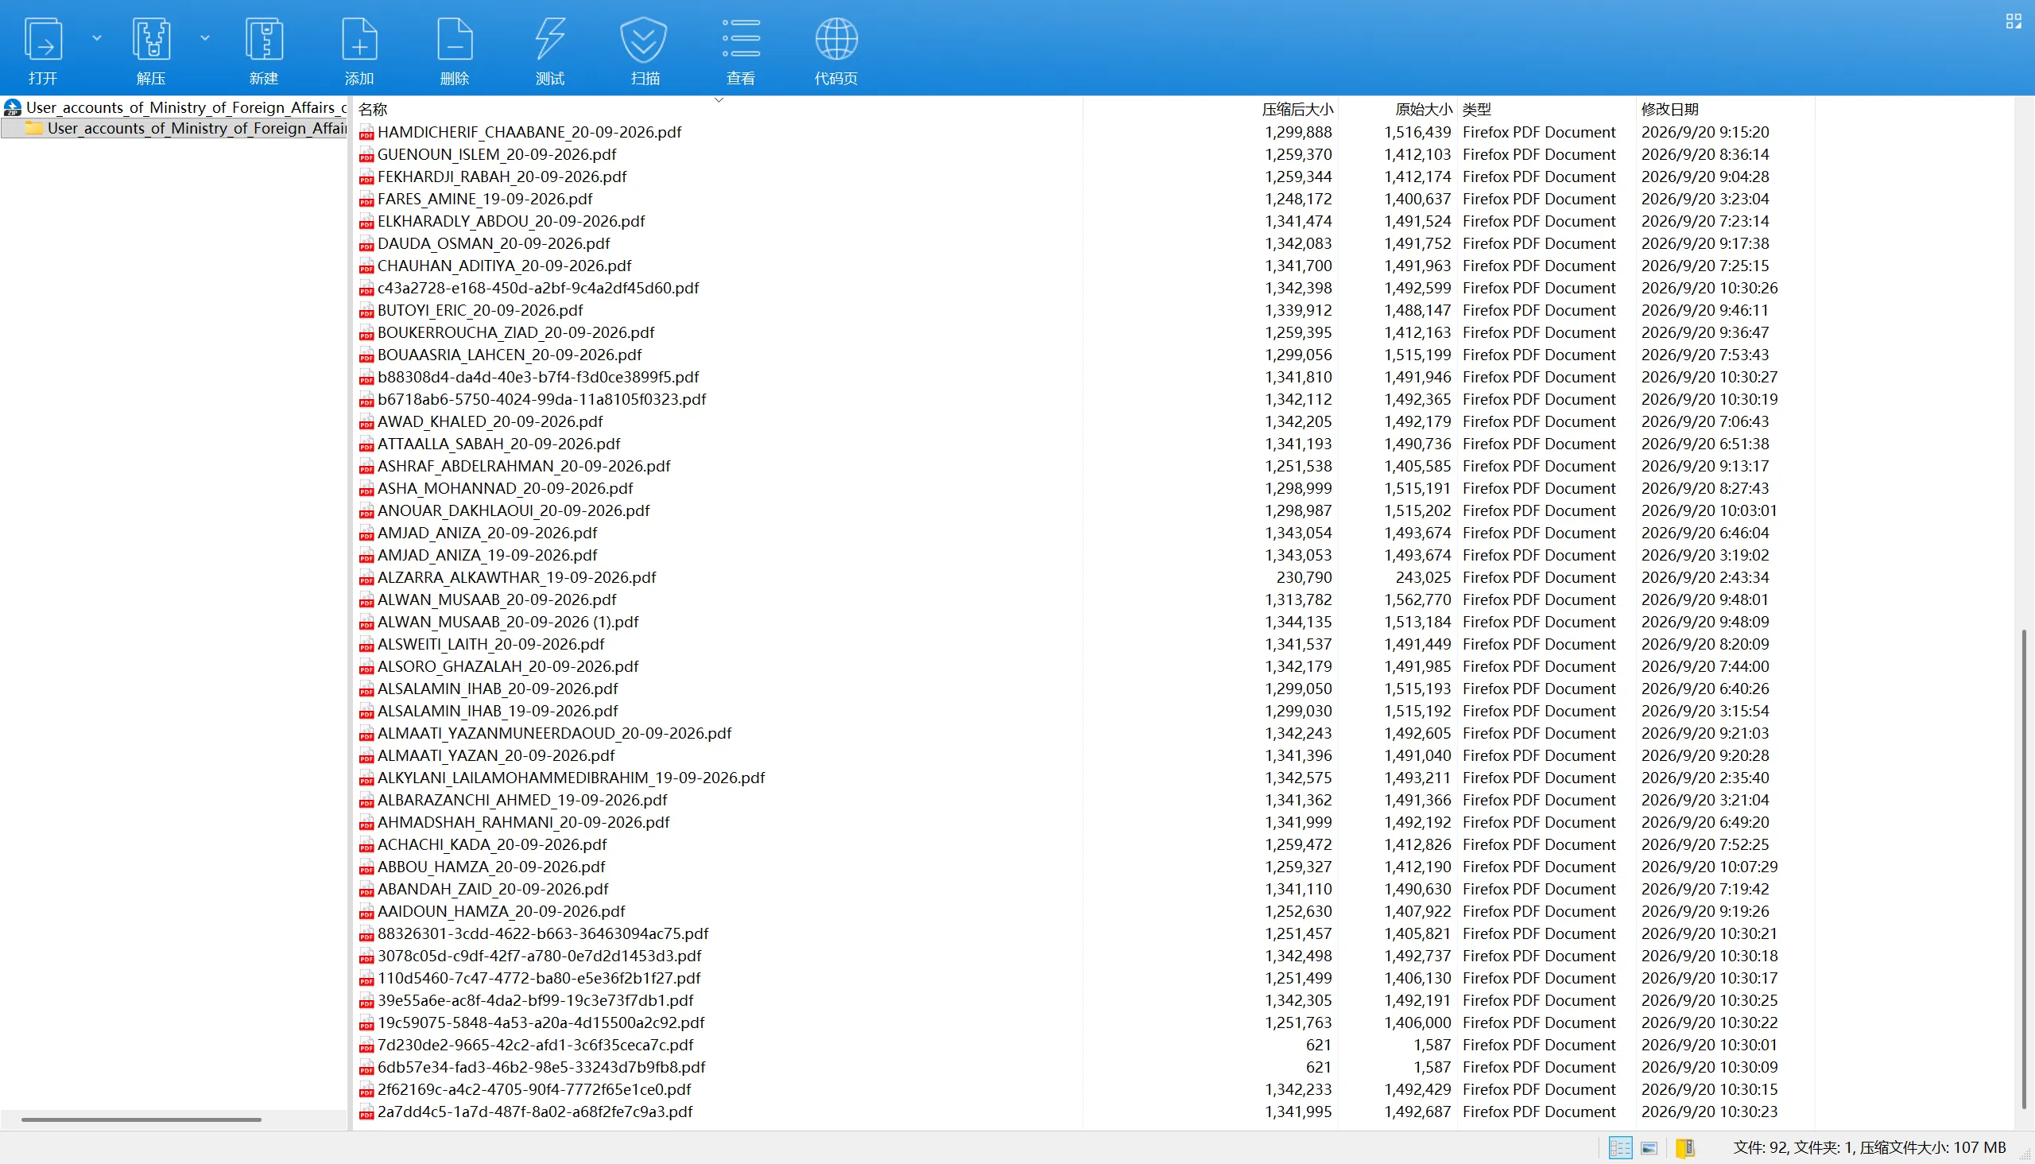
Task: Click the sort chevron above the 名称 column
Action: pyautogui.click(x=719, y=100)
